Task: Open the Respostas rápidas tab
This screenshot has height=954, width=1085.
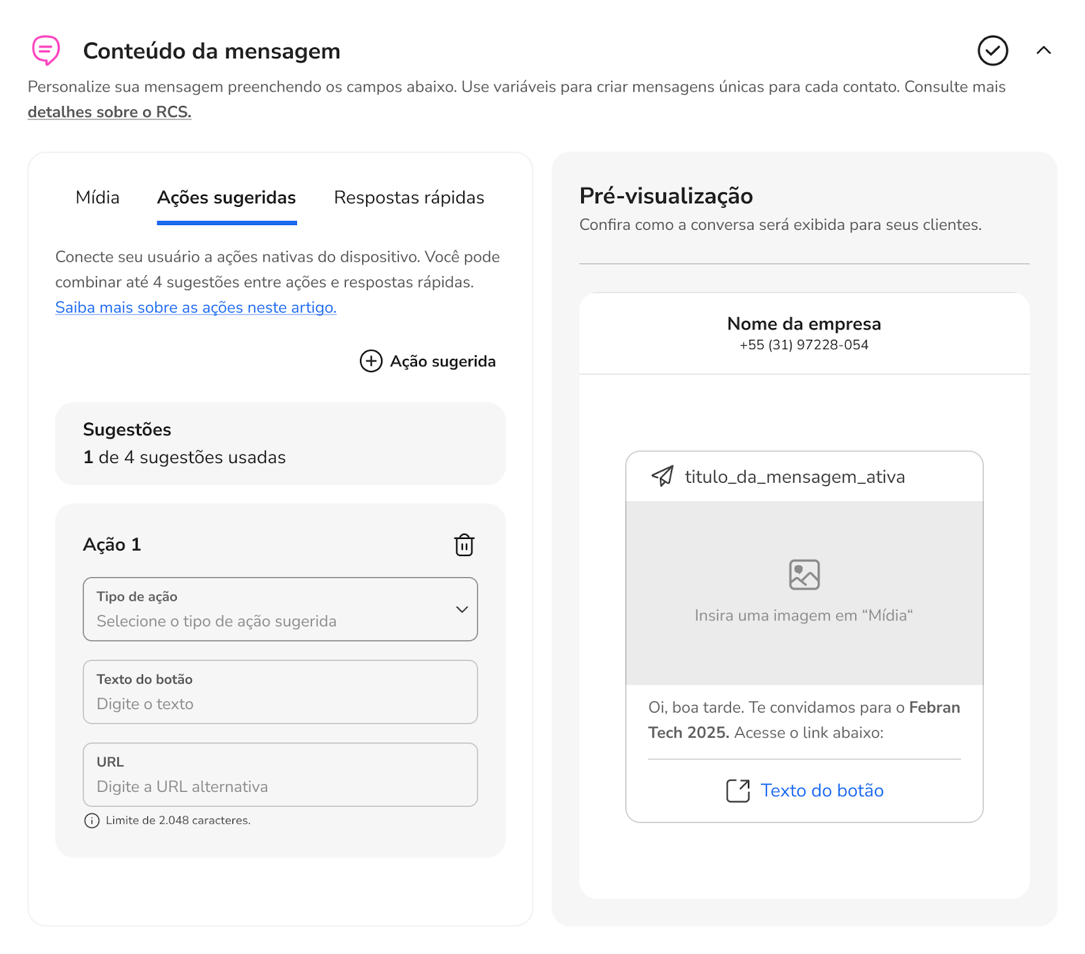Action: (x=409, y=197)
